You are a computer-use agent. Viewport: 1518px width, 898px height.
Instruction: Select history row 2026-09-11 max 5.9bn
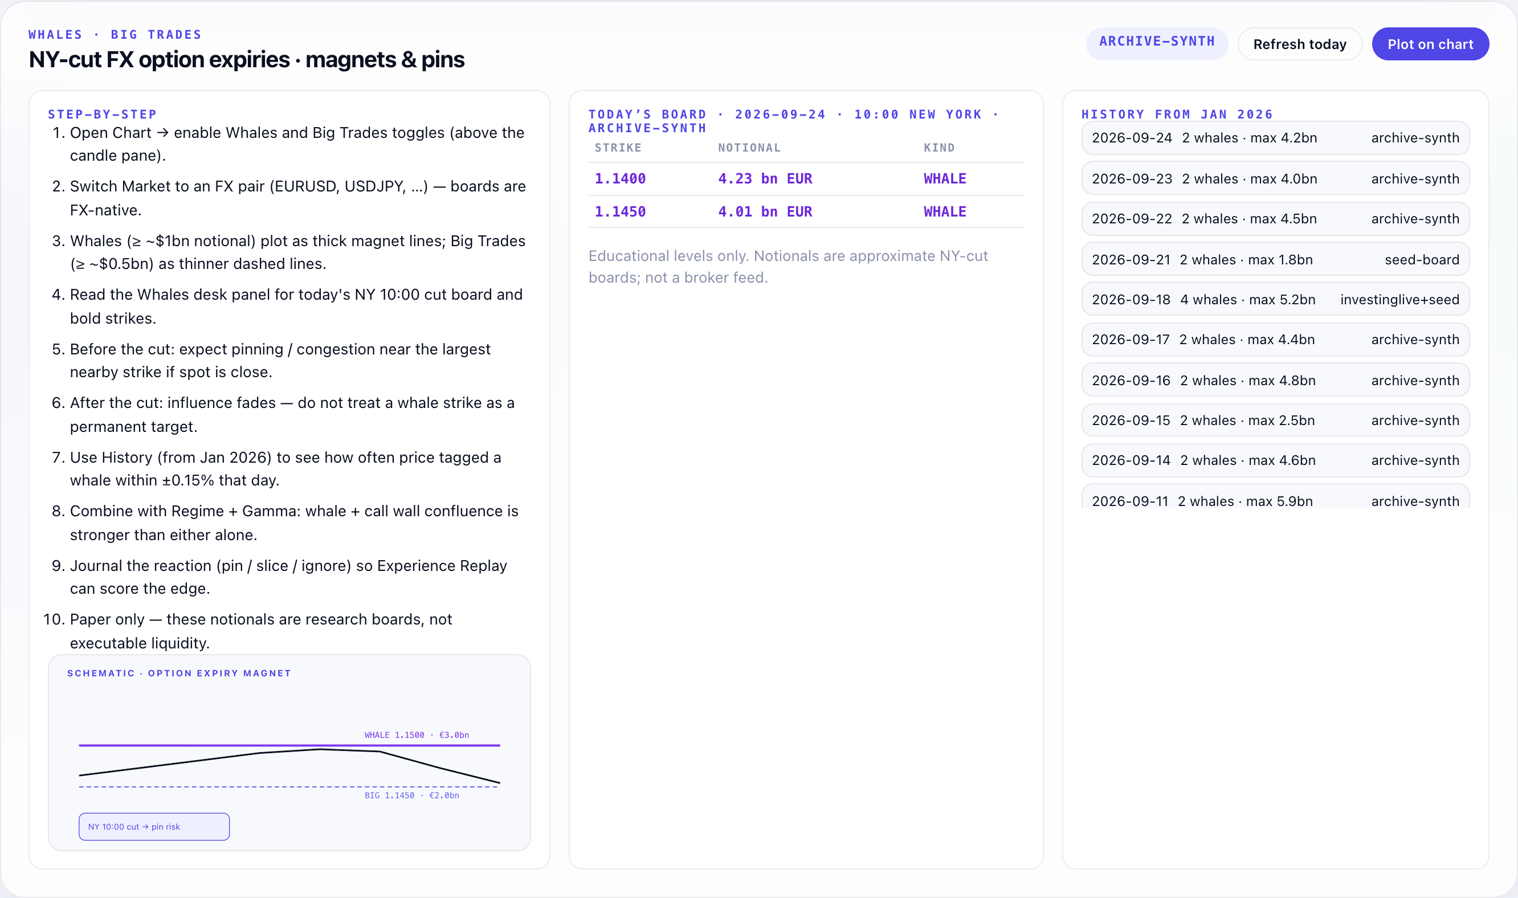1275,497
